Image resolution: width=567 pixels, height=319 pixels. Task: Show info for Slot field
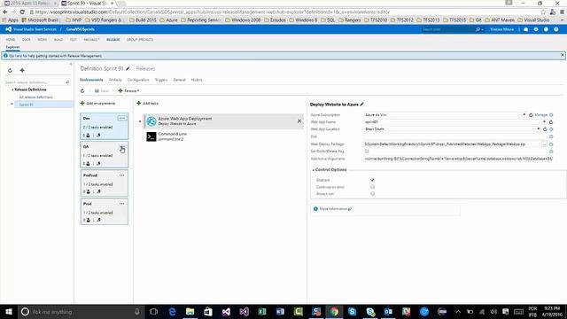click(x=551, y=136)
